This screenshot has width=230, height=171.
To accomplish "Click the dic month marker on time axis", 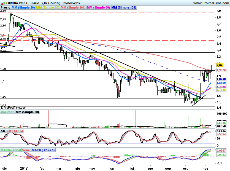I will click(4, 168).
